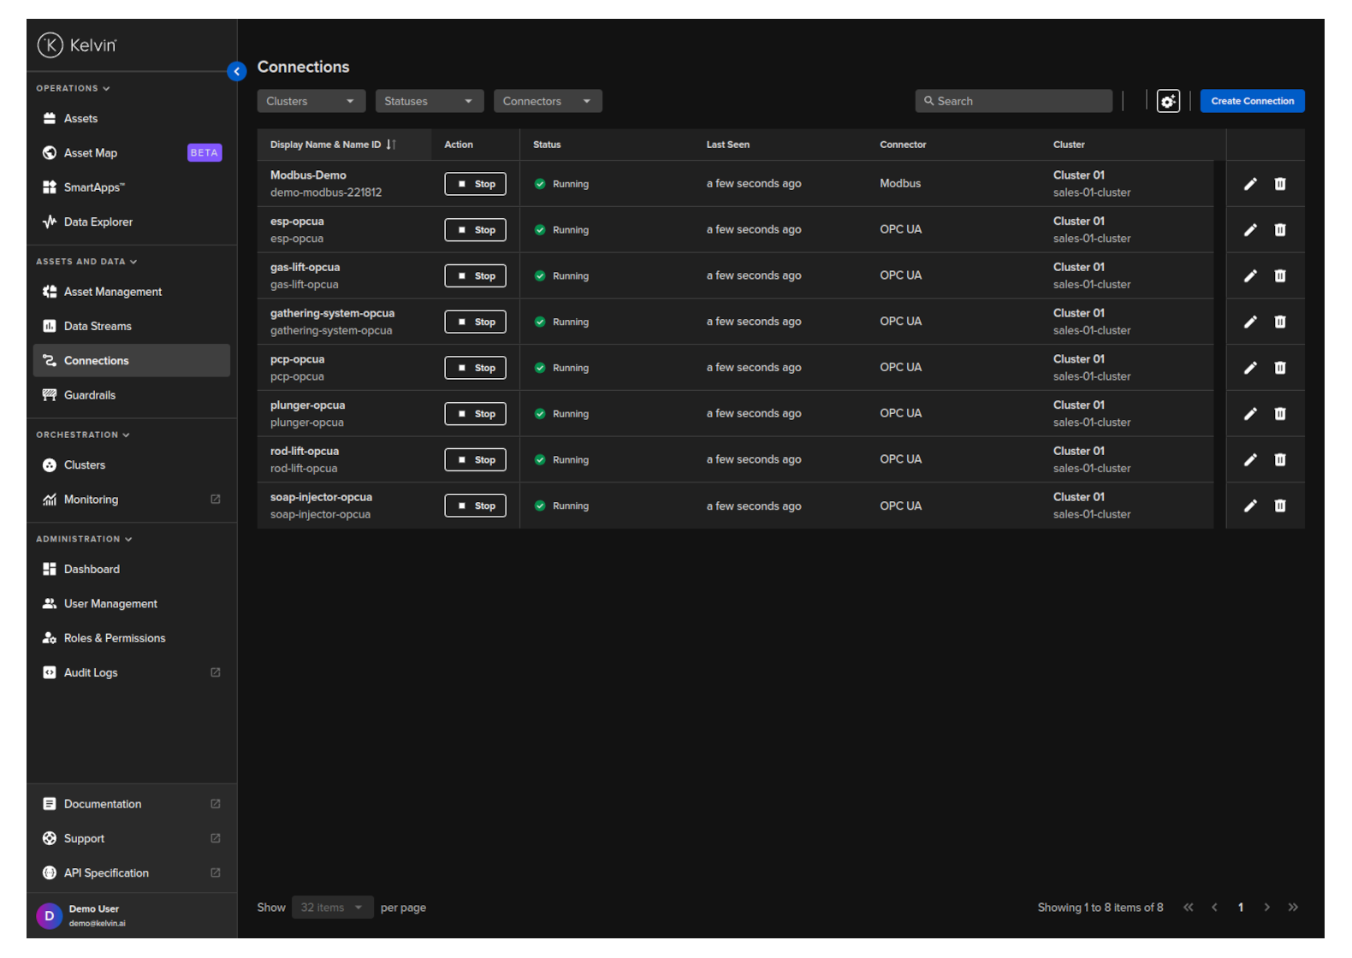The width and height of the screenshot is (1352, 958).
Task: Click the edit pencil for Modbus-Demo connection
Action: (x=1250, y=184)
